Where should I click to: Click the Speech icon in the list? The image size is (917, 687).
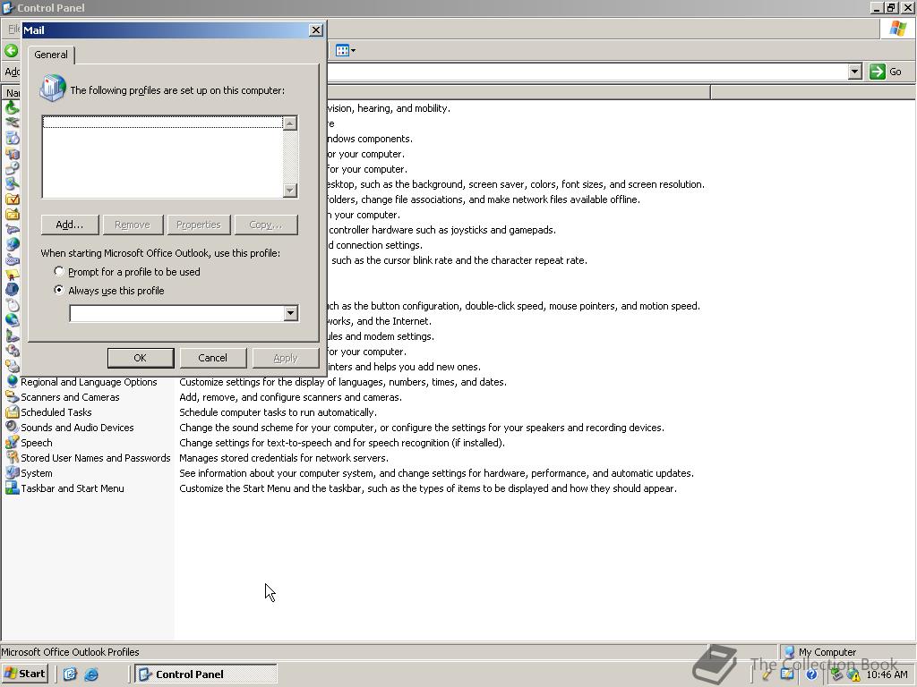12,442
